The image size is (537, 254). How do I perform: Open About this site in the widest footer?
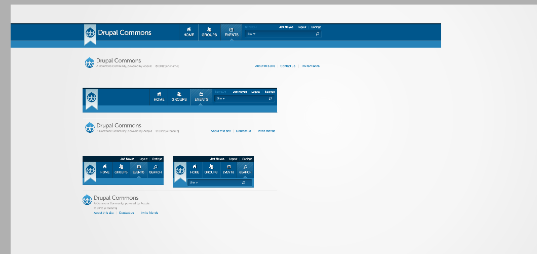click(x=265, y=66)
